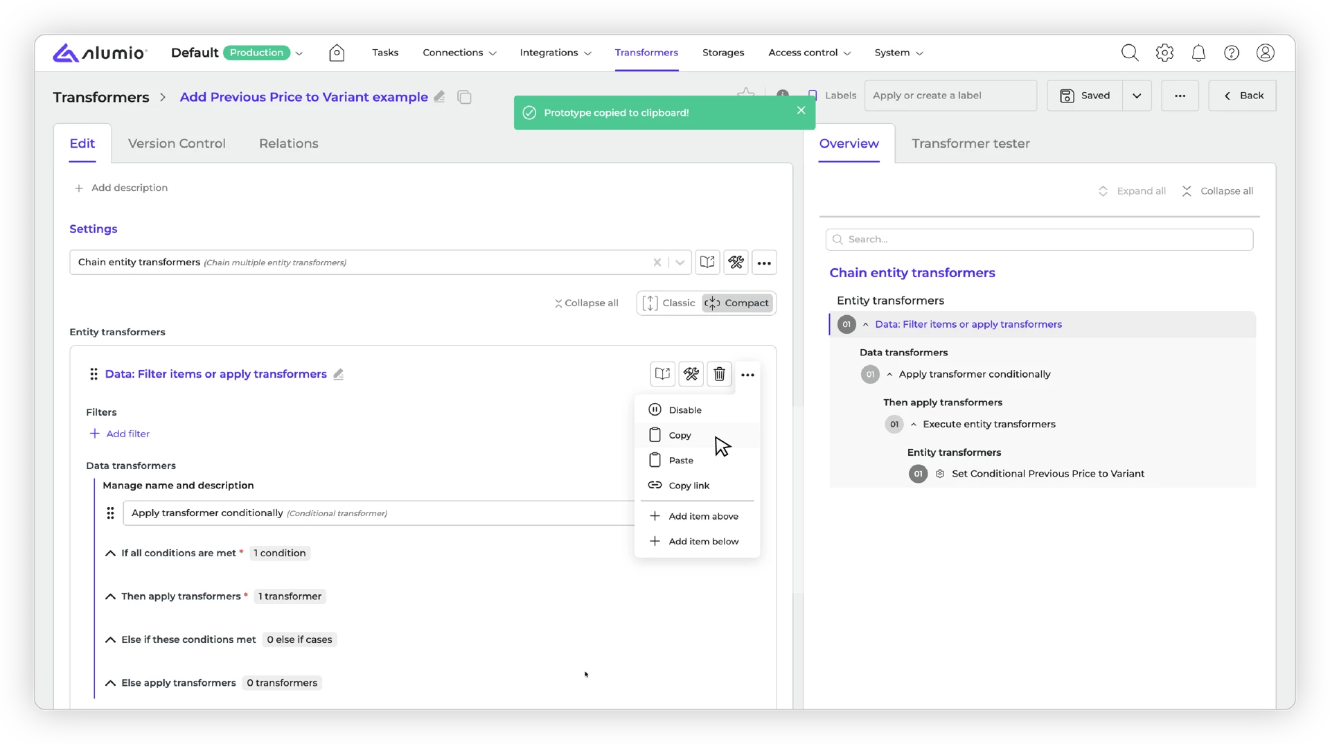Open documentation book icon in Settings row
Image resolution: width=1330 pixels, height=744 pixels.
[707, 263]
